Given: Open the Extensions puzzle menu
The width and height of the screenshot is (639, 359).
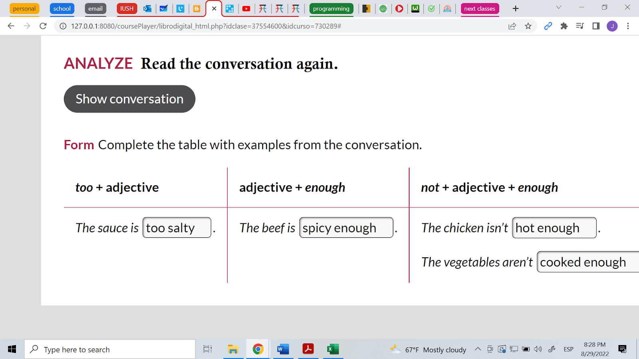Looking at the screenshot, I should tap(564, 26).
